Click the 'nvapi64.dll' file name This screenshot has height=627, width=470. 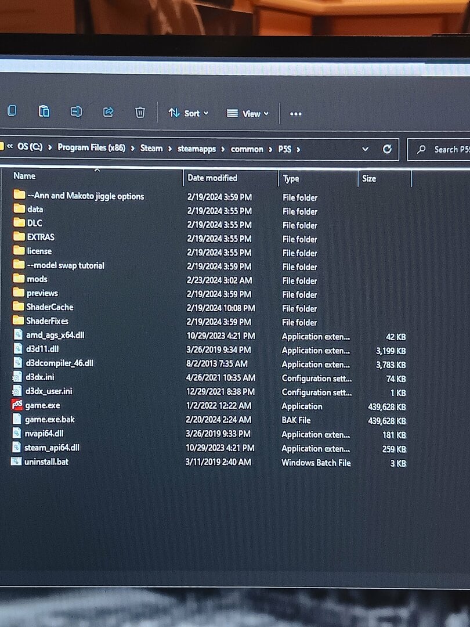coord(44,434)
